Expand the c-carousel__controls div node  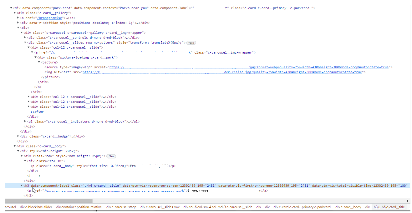(25, 38)
